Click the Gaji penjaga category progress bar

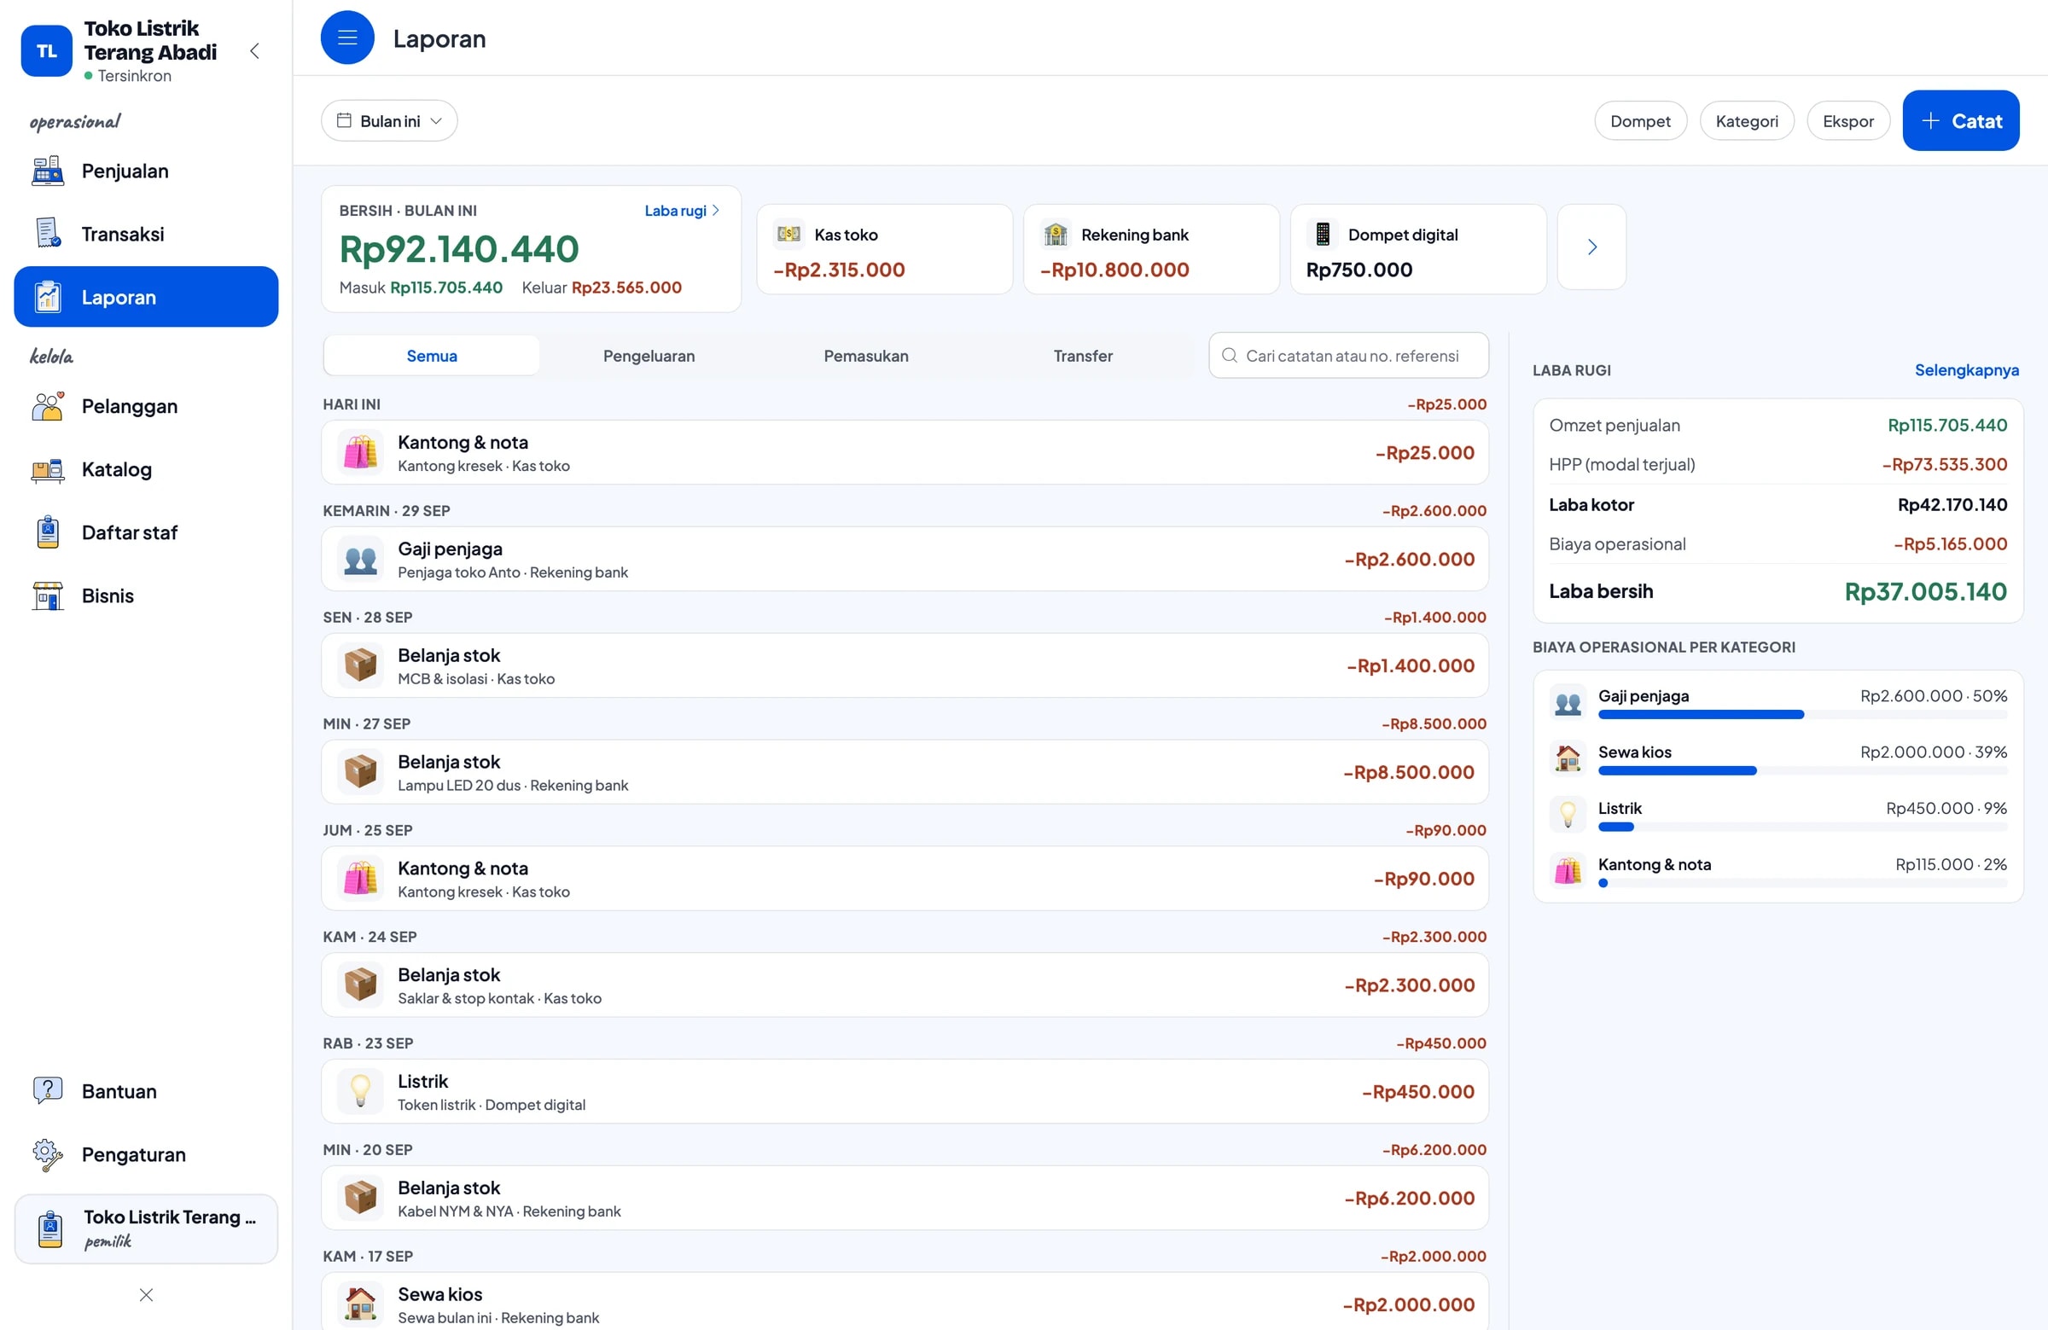(1802, 715)
